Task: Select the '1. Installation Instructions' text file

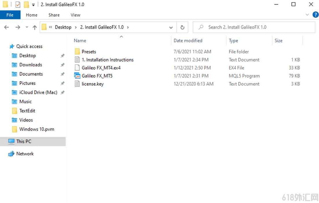Action: click(107, 60)
